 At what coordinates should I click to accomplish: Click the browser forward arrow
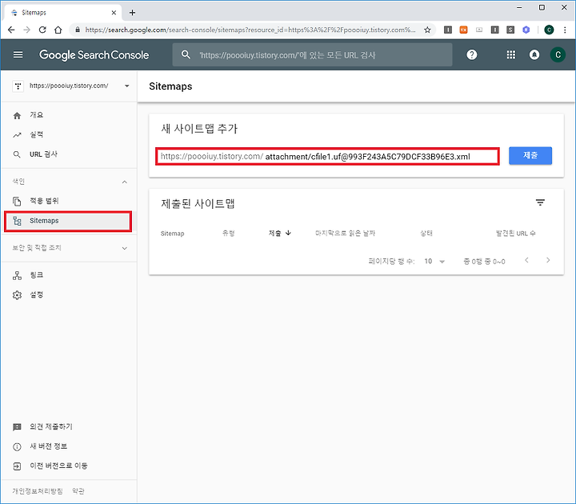click(x=27, y=30)
